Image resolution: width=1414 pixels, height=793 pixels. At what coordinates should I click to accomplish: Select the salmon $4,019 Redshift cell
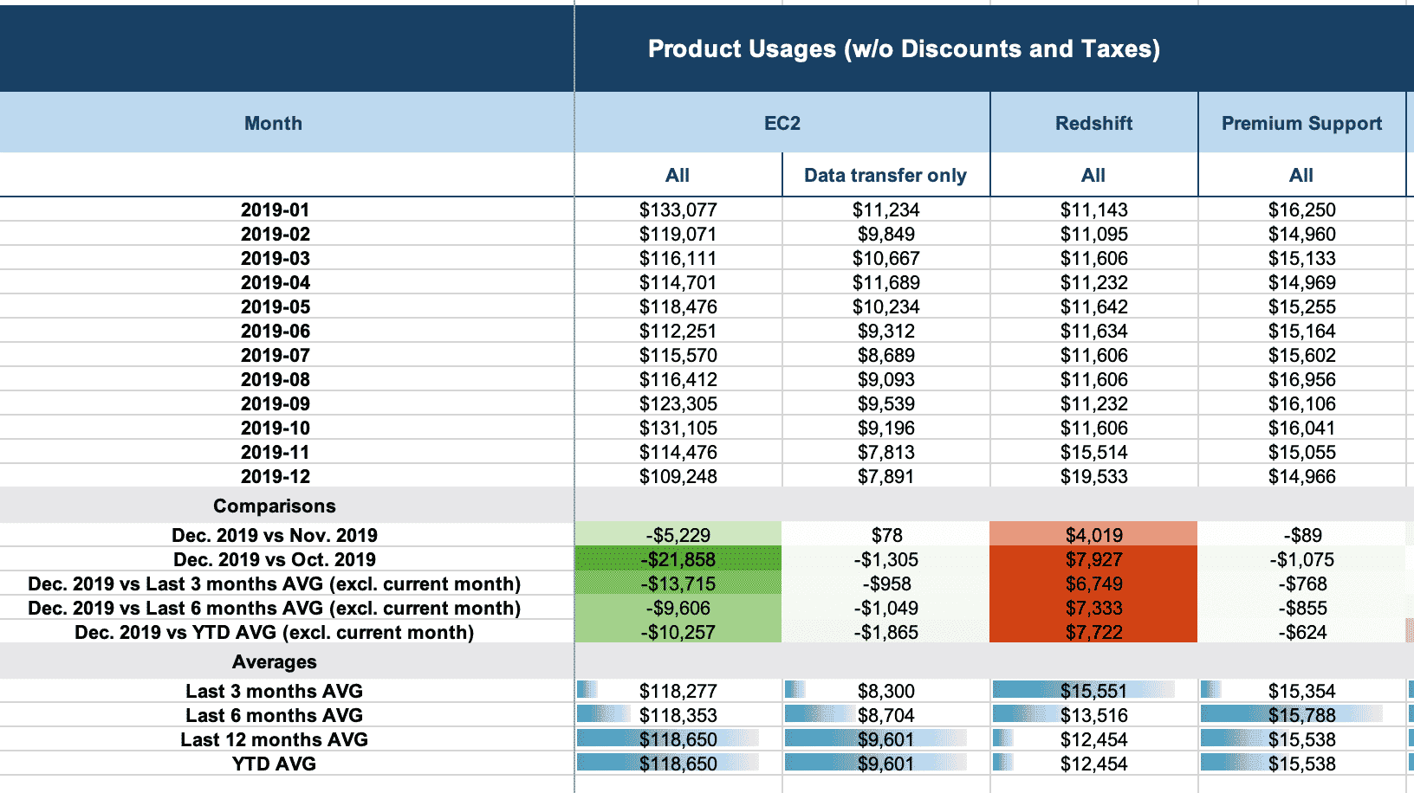coord(1094,535)
